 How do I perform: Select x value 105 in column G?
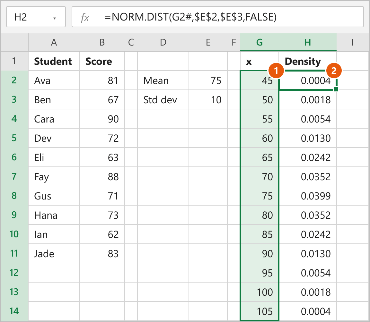point(260,311)
